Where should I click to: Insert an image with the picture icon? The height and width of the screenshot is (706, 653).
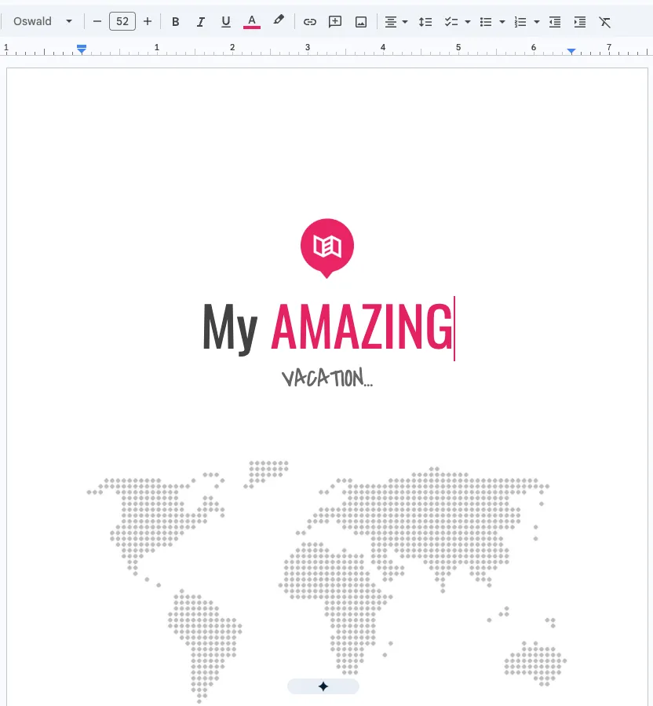(x=361, y=22)
